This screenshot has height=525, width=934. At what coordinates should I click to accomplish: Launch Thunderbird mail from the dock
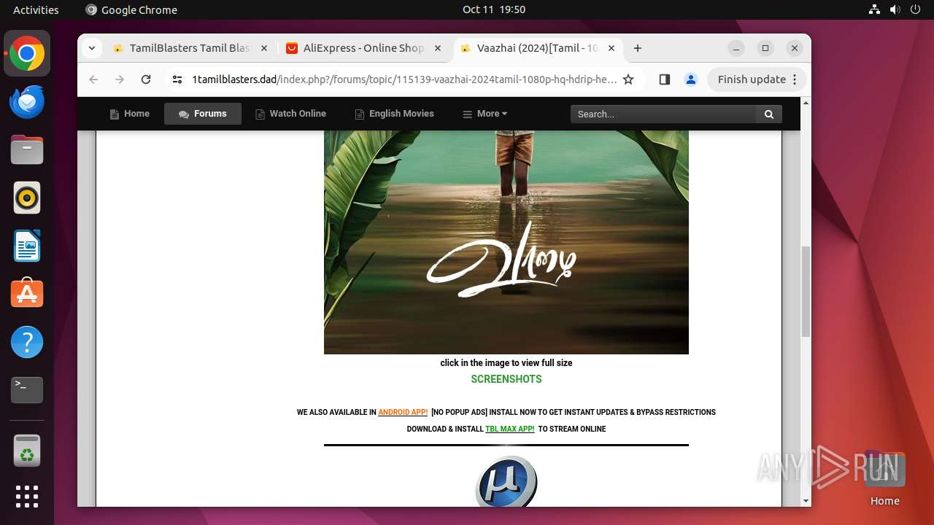click(x=27, y=102)
